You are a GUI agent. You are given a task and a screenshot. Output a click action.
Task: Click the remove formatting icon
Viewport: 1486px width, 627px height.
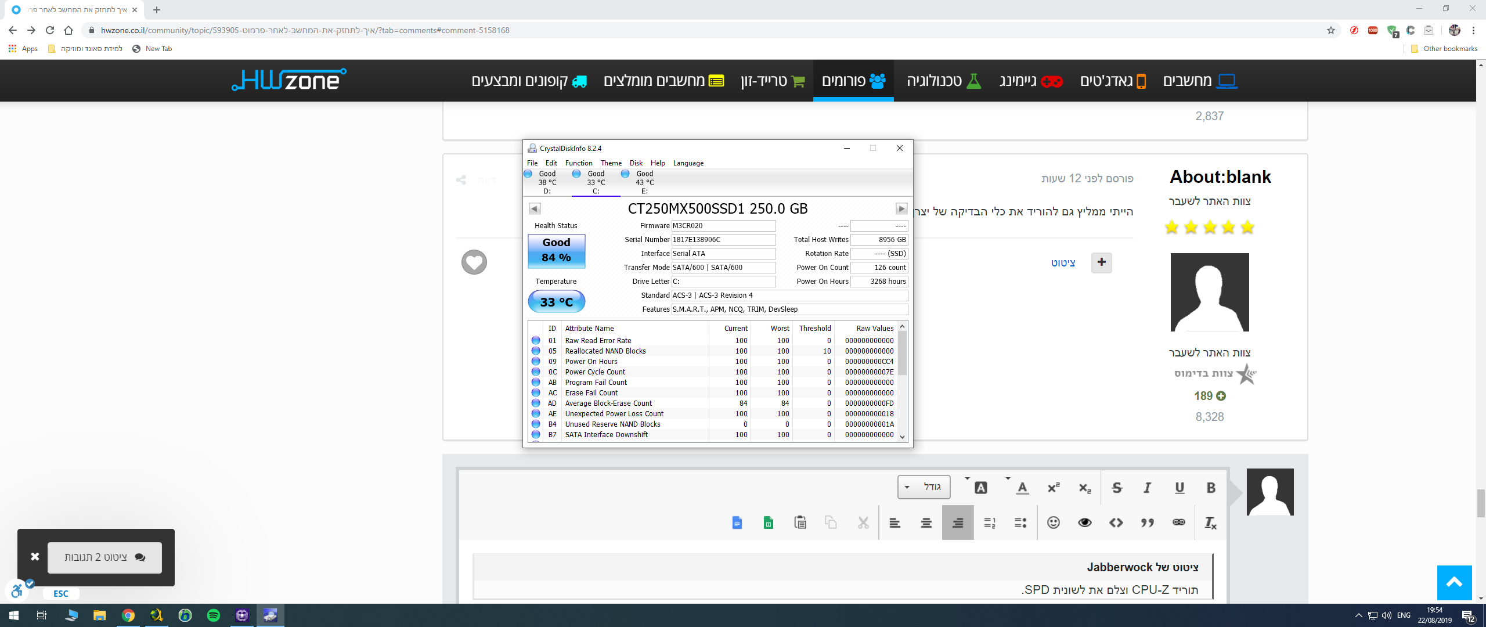click(x=1210, y=522)
